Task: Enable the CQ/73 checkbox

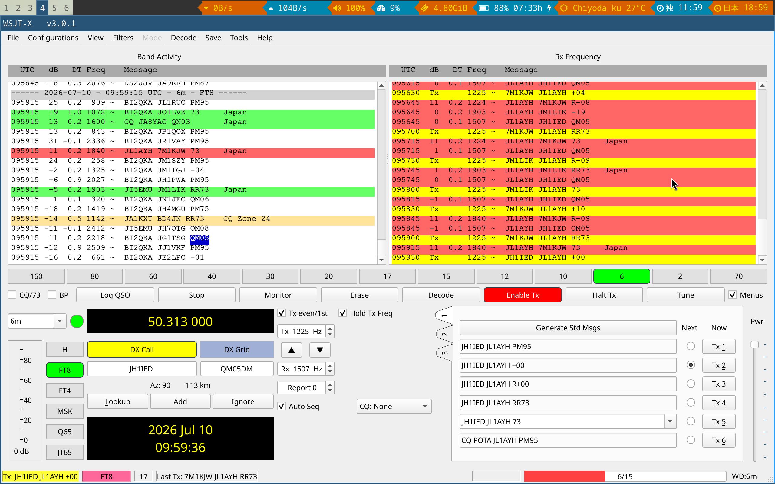Action: coord(12,295)
